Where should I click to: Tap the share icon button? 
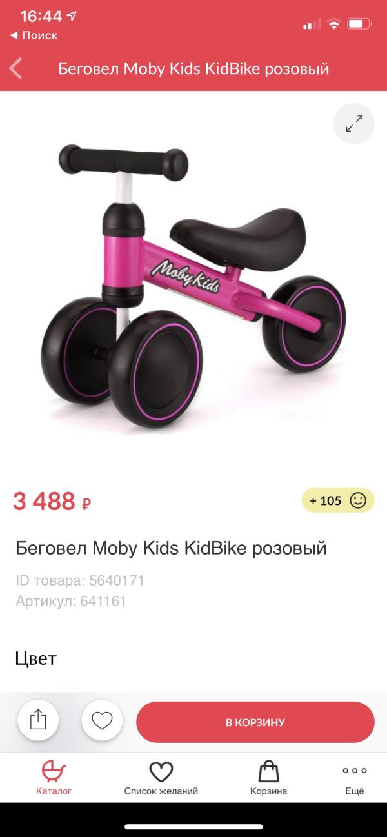[38, 720]
